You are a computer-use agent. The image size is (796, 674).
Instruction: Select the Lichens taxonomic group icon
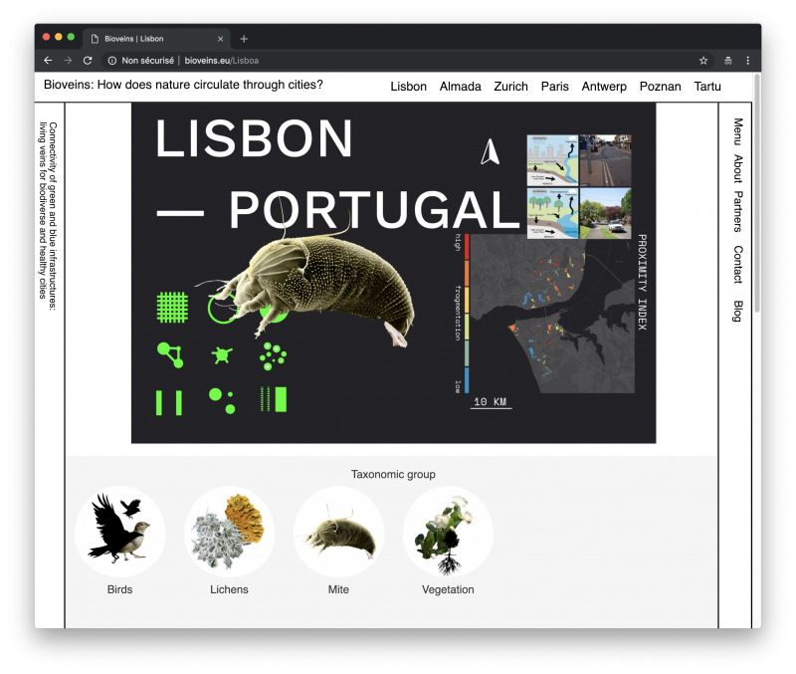click(x=230, y=531)
